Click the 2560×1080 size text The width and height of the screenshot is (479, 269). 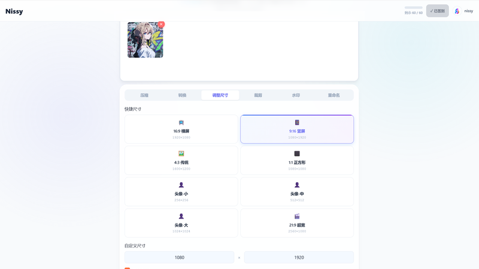(297, 231)
